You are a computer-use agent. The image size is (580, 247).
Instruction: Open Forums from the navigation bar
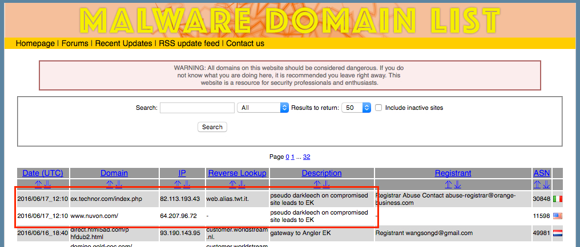[x=75, y=43]
